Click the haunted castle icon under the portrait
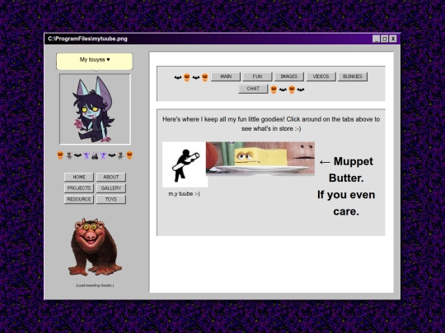 (x=95, y=155)
